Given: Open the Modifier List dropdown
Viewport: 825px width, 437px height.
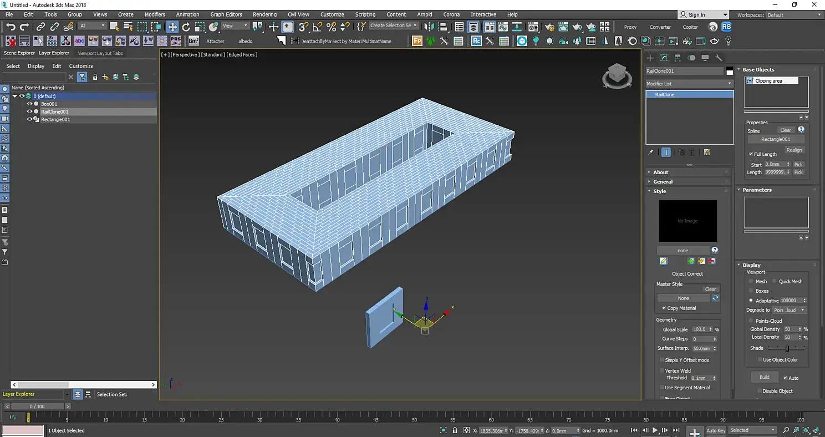Looking at the screenshot, I should (x=689, y=84).
